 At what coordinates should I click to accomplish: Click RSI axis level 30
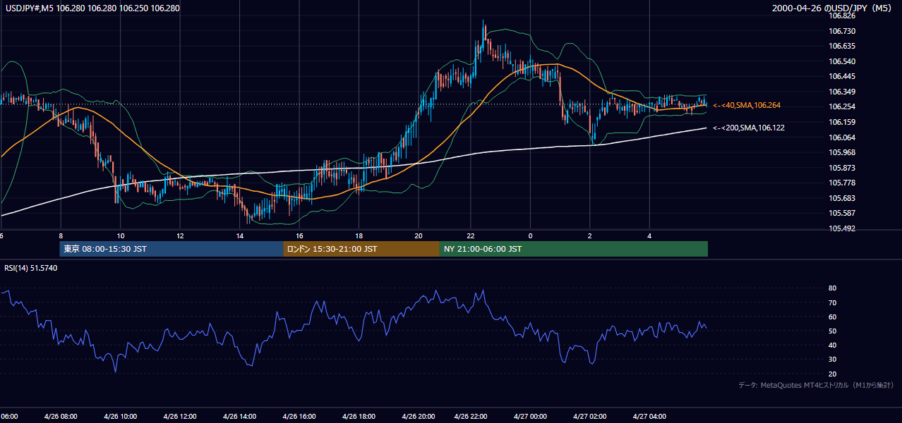coord(832,360)
